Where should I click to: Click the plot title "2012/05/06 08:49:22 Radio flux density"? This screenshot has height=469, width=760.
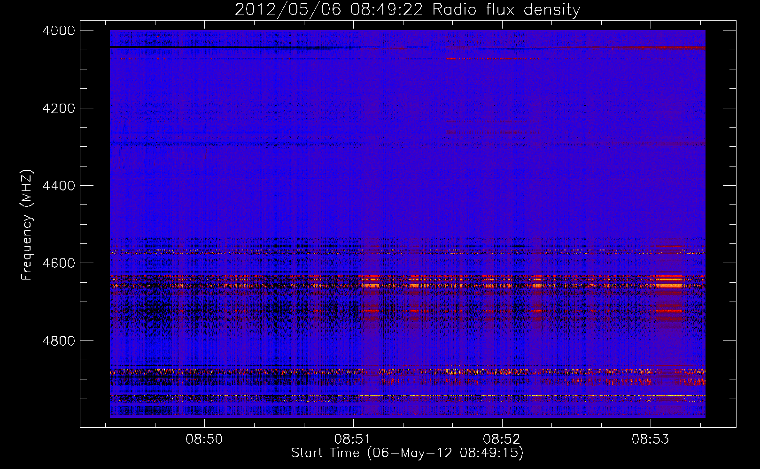(407, 9)
